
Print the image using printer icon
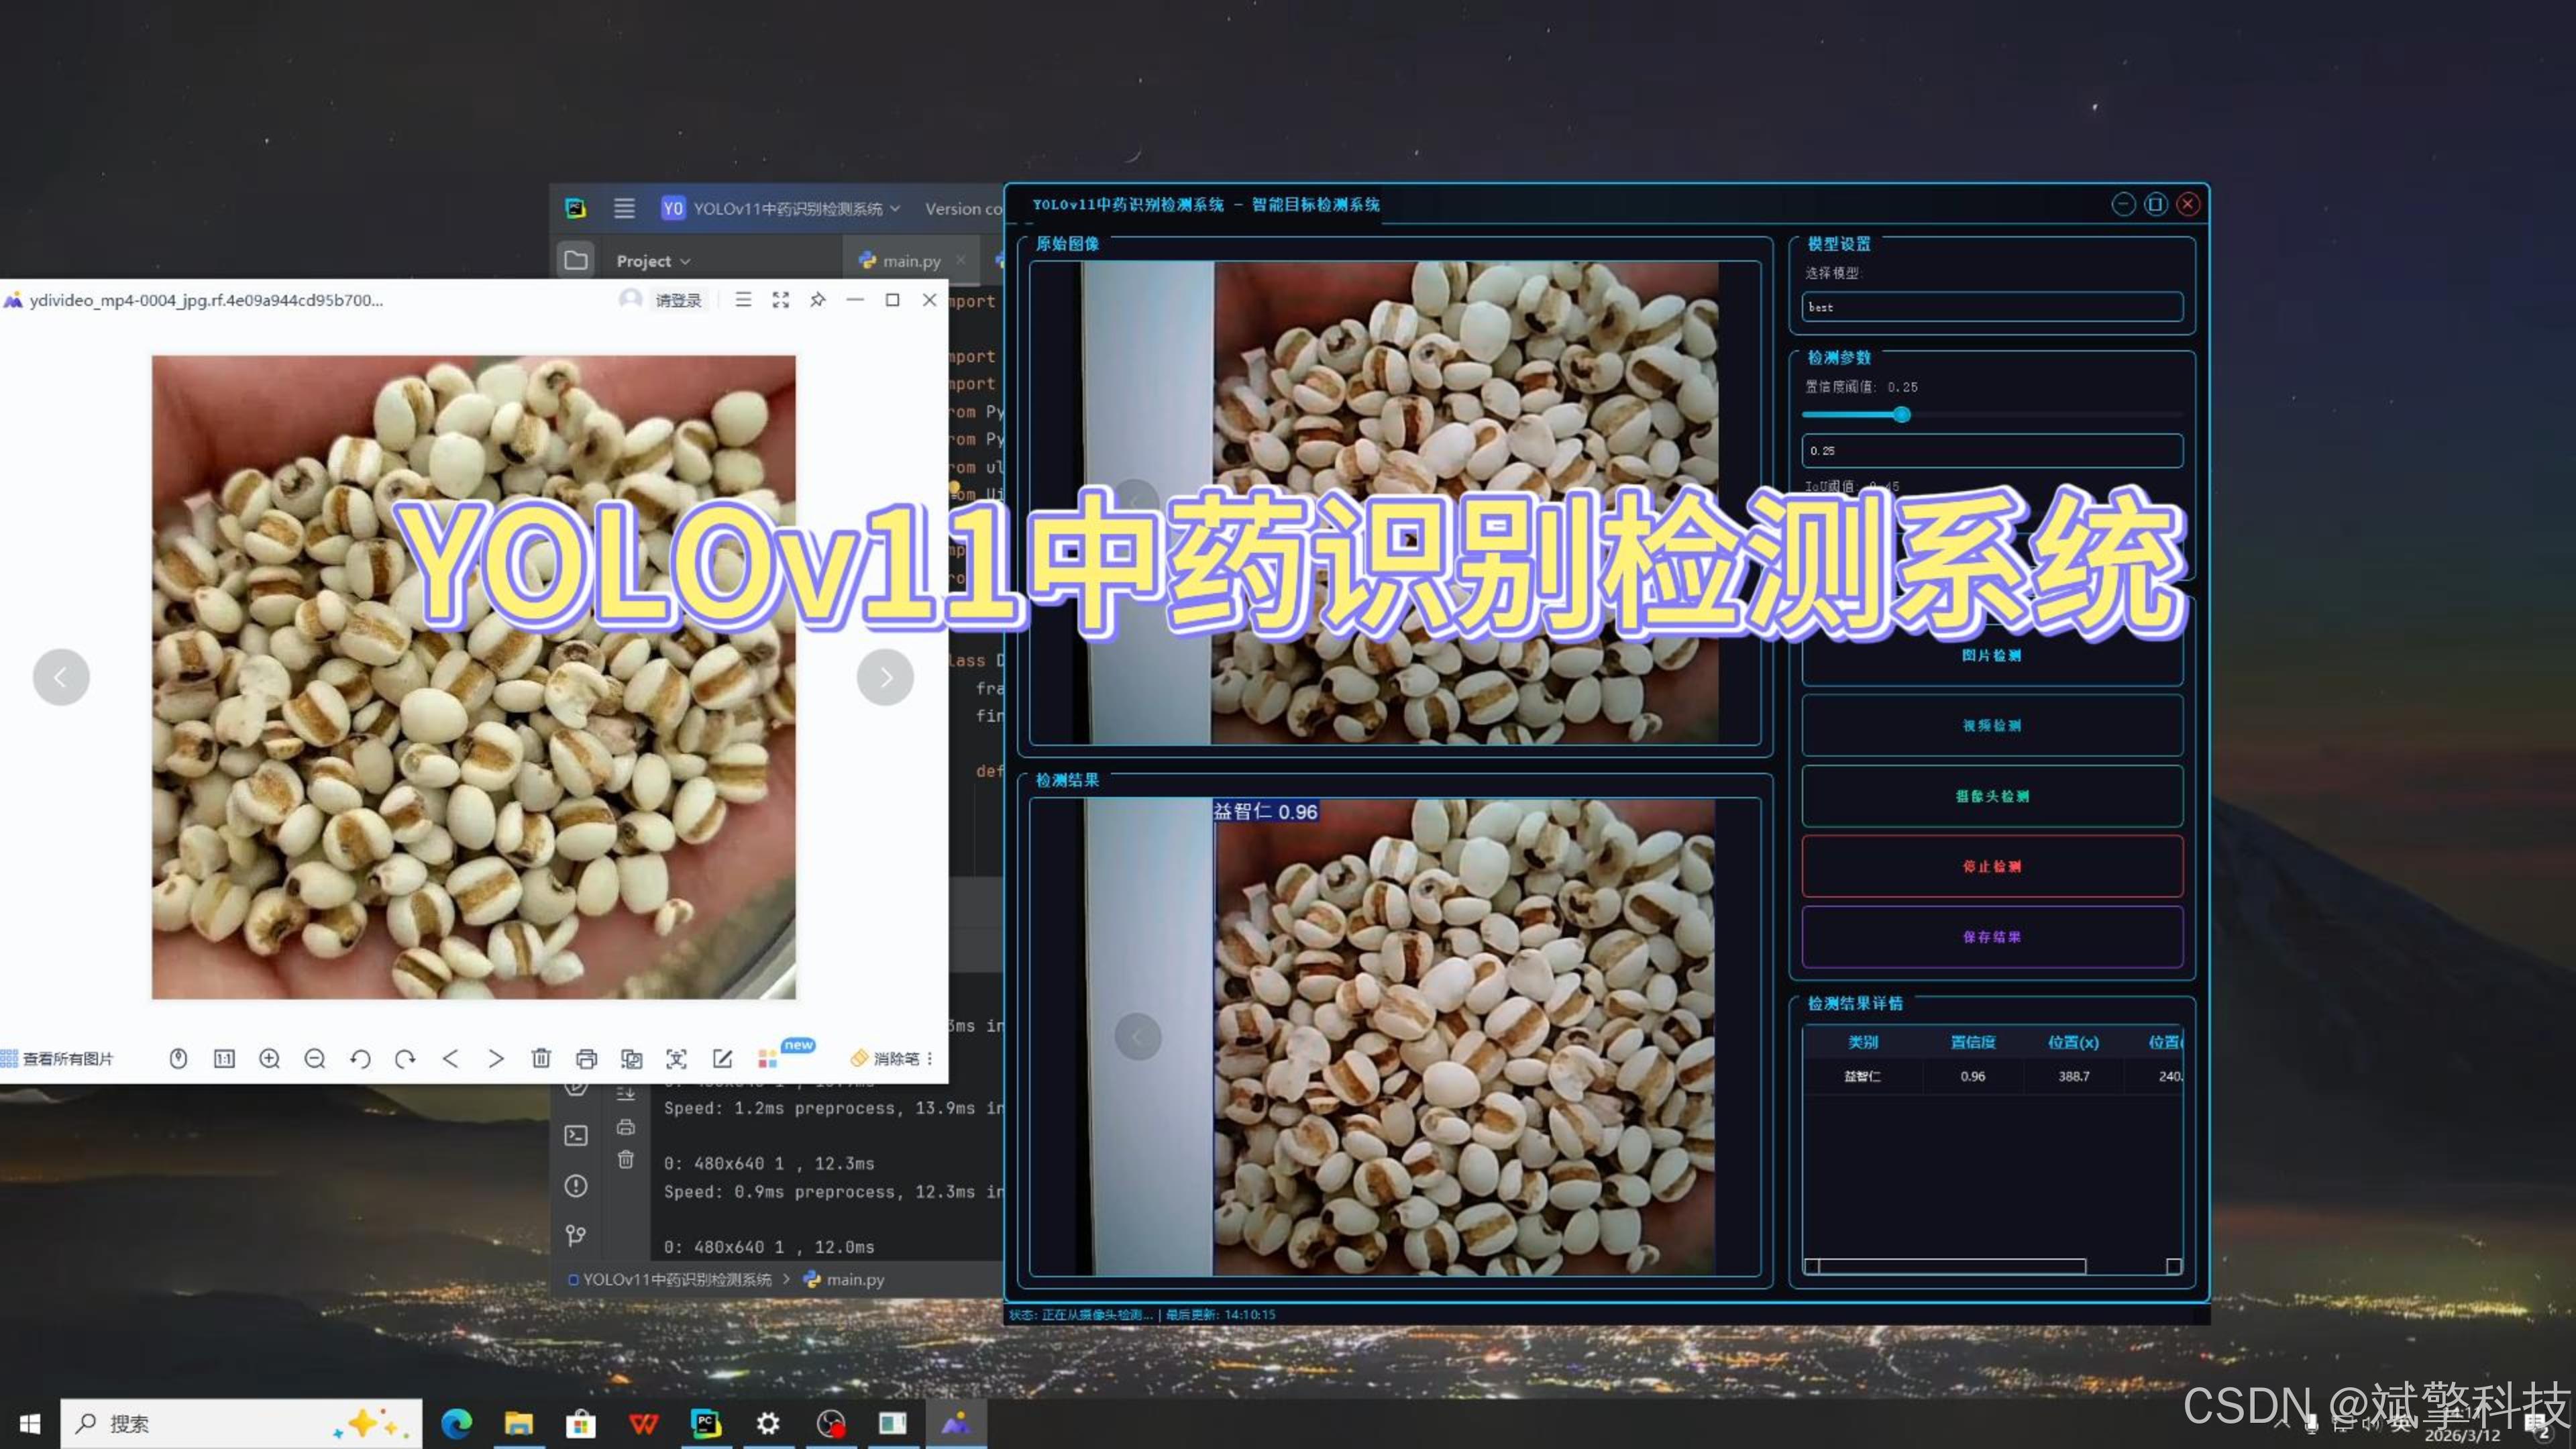587,1058
